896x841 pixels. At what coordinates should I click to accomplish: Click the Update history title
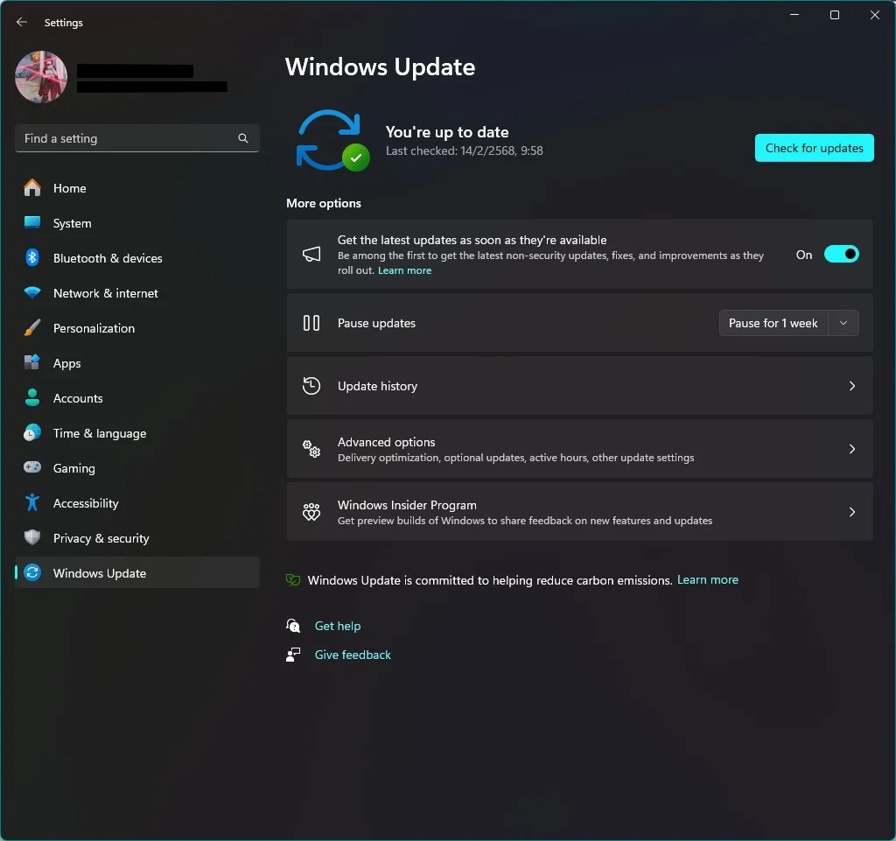point(377,386)
